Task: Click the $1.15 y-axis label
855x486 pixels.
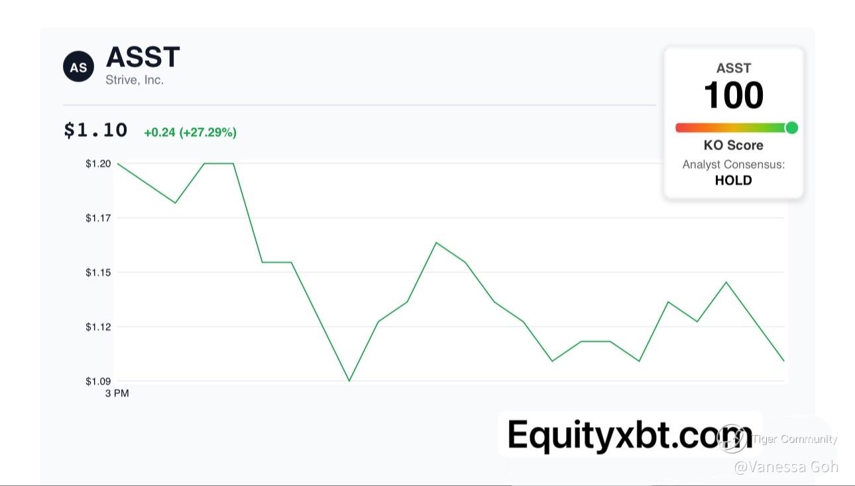Action: (x=98, y=273)
